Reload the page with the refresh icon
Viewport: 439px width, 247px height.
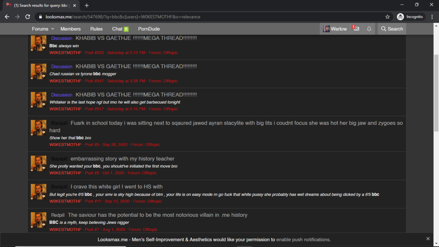(x=27, y=17)
